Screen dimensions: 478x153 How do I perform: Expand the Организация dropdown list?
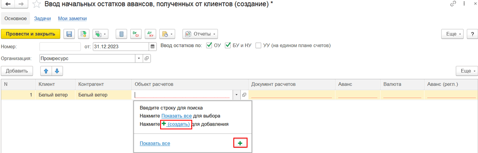point(139,58)
